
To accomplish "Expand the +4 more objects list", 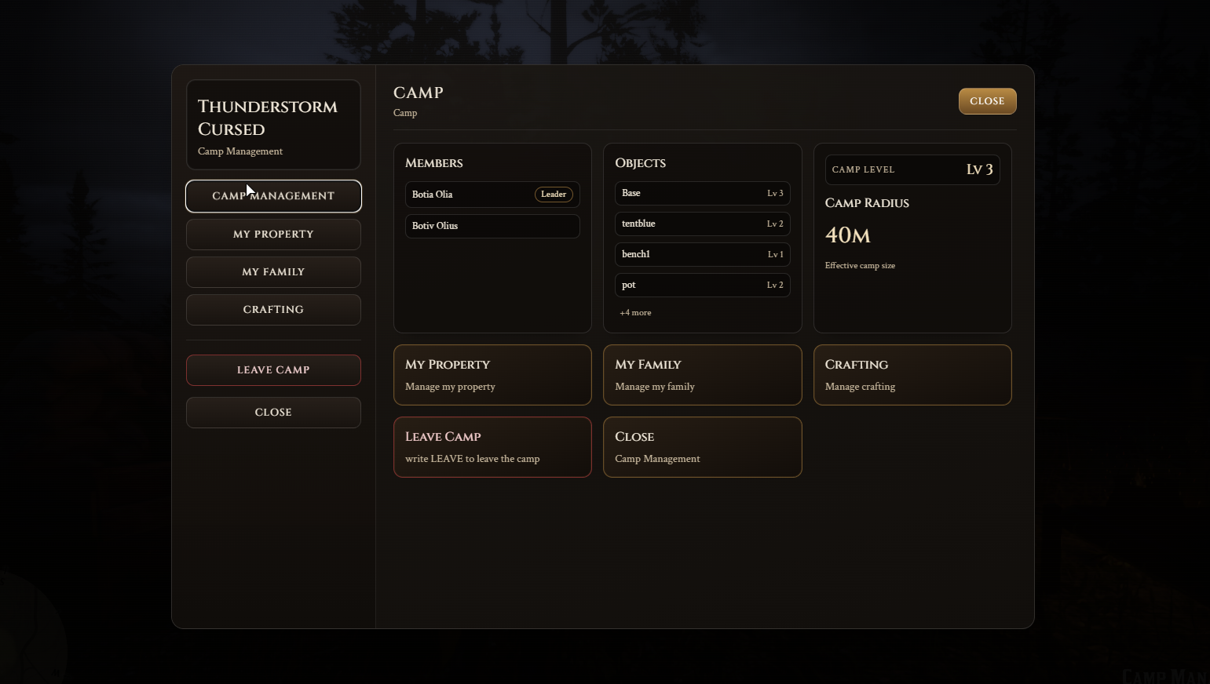I will [635, 313].
